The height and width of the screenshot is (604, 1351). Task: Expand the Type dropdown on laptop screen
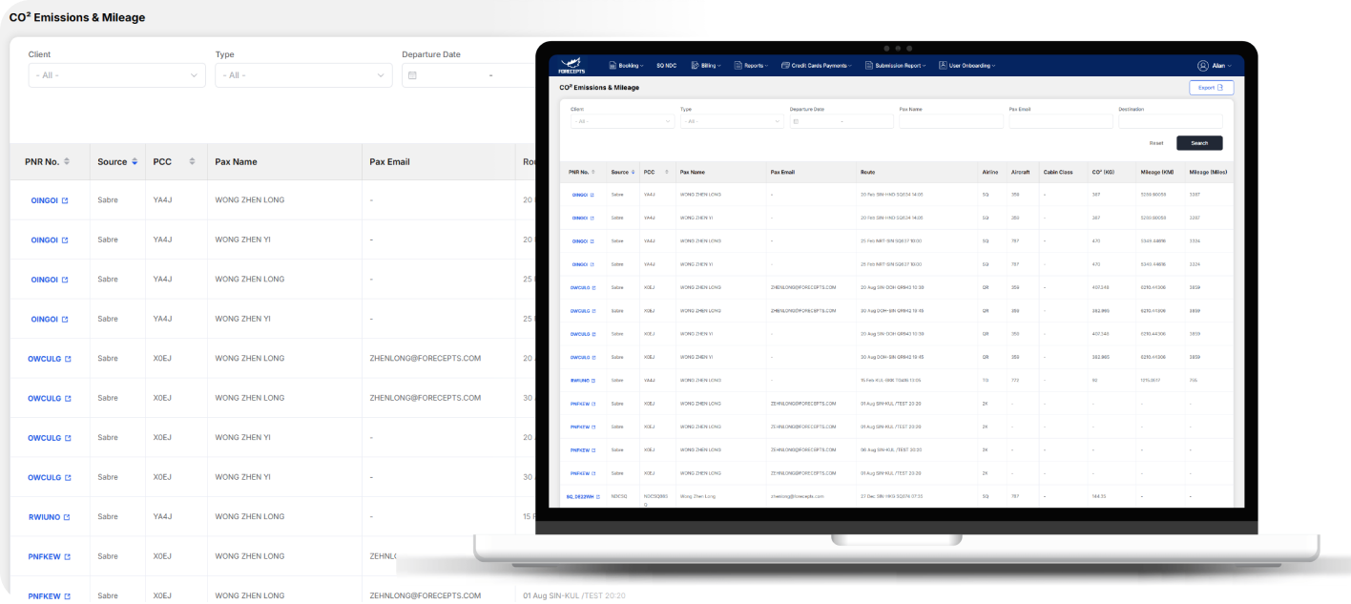(x=731, y=121)
